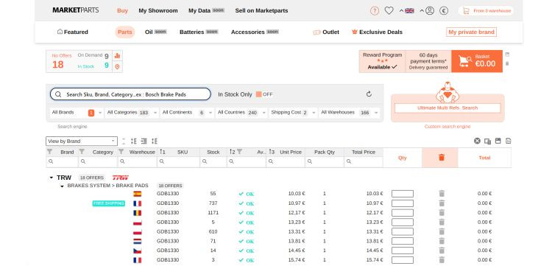Collapse the TRW brand group
The height and width of the screenshot is (266, 552).
[x=52, y=178]
